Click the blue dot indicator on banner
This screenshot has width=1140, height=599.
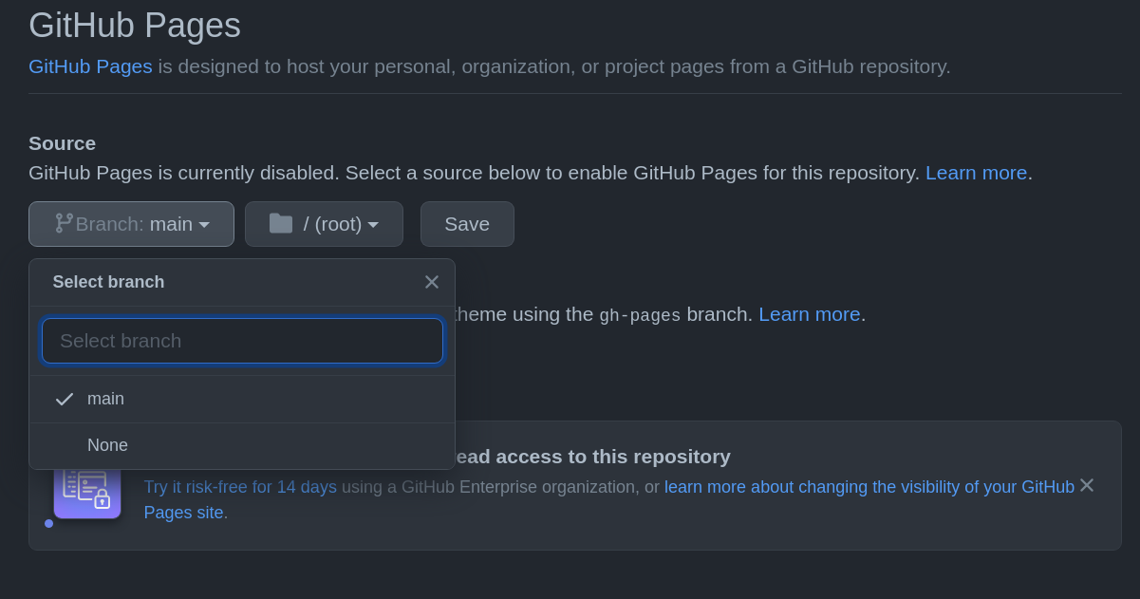[48, 523]
